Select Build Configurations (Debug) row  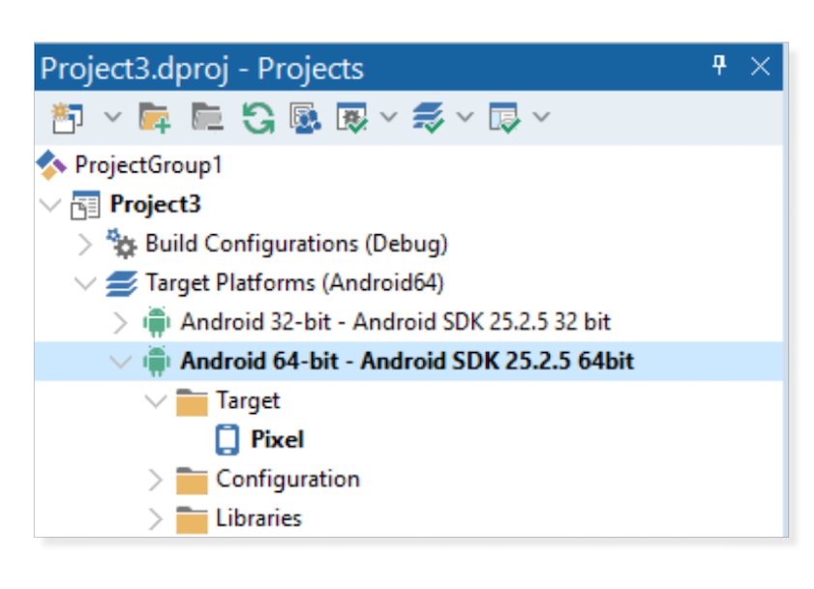click(296, 244)
